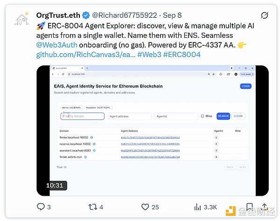Play the embedded 10:31 video thumbnail
This screenshot has height=221, width=280.
coord(152,130)
